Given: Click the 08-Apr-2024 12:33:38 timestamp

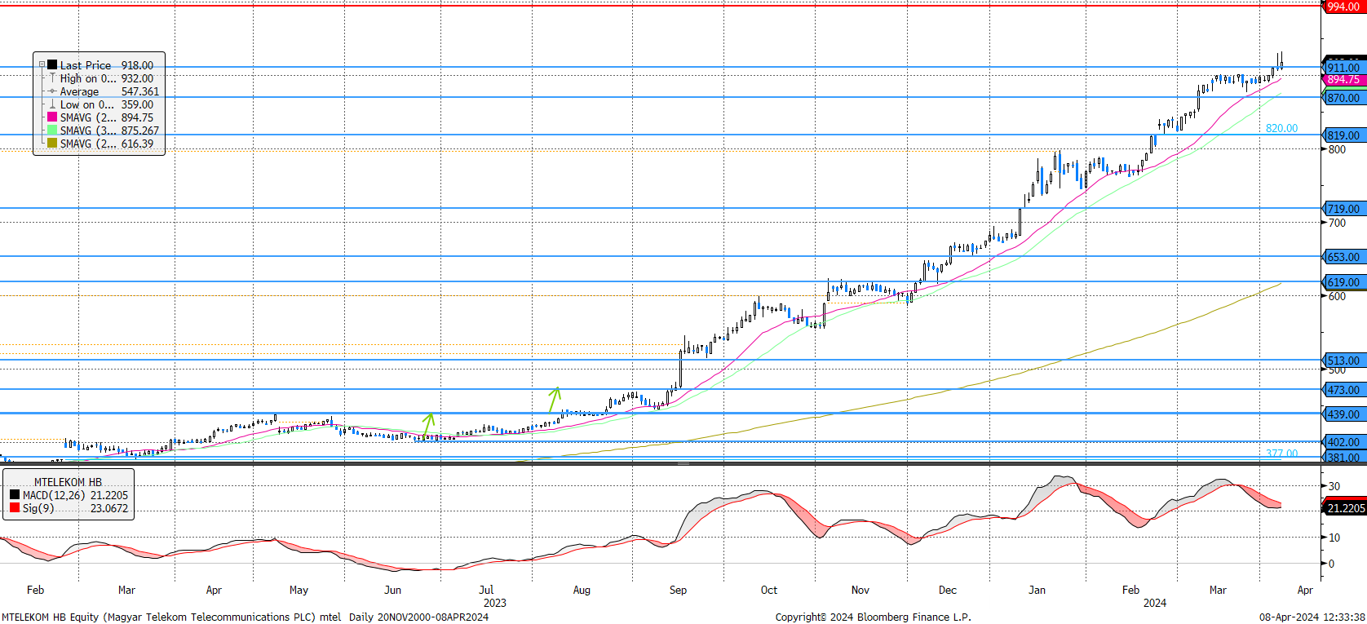Looking at the screenshot, I should pos(1312,617).
